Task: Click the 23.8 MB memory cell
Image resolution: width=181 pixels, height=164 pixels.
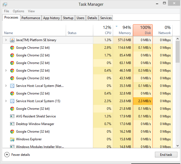Action: [123, 101]
